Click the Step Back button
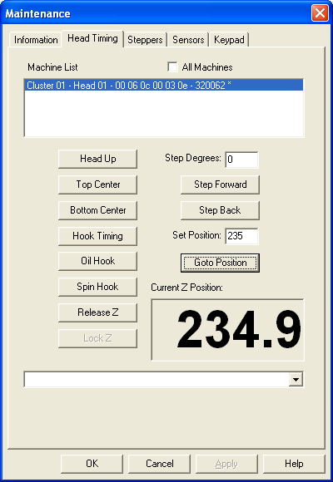The height and width of the screenshot is (482, 333). pyautogui.click(x=220, y=210)
